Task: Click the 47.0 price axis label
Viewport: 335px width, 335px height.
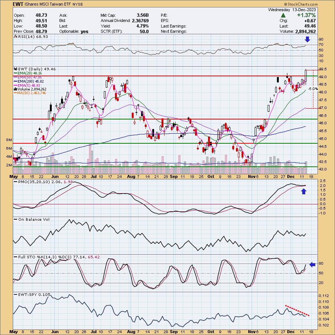Action: (x=323, y=108)
